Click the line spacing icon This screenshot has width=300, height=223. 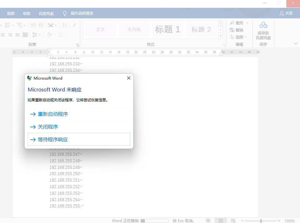pyautogui.click(x=35, y=35)
